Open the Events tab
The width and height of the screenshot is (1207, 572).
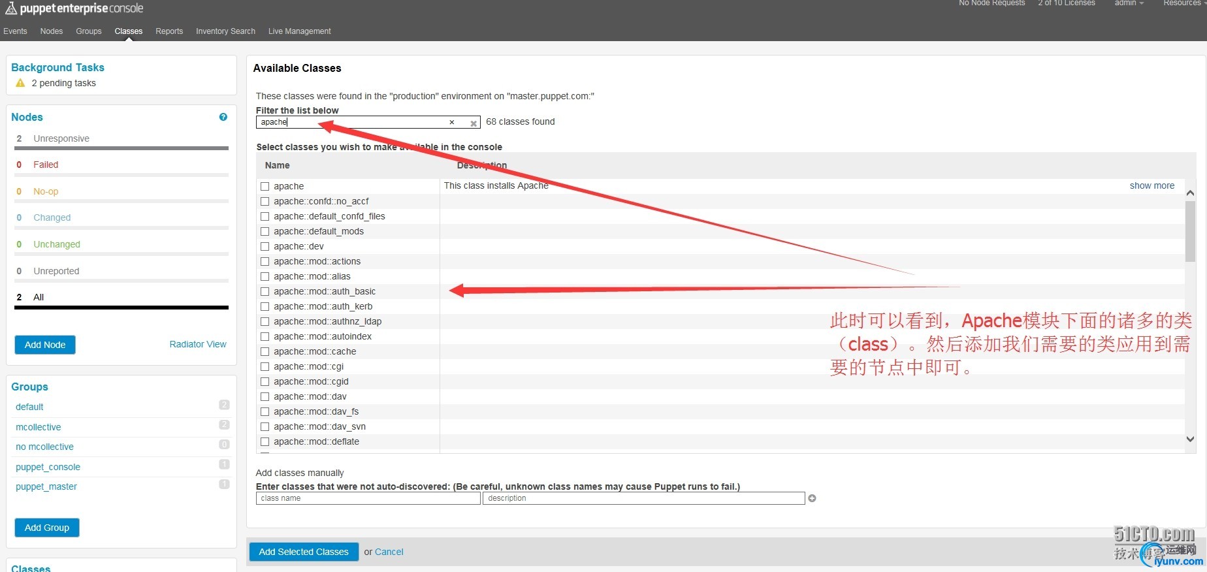click(15, 31)
